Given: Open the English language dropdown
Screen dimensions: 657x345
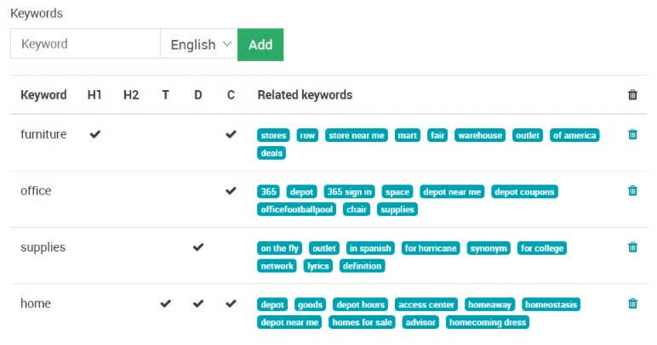Looking at the screenshot, I should (x=199, y=45).
